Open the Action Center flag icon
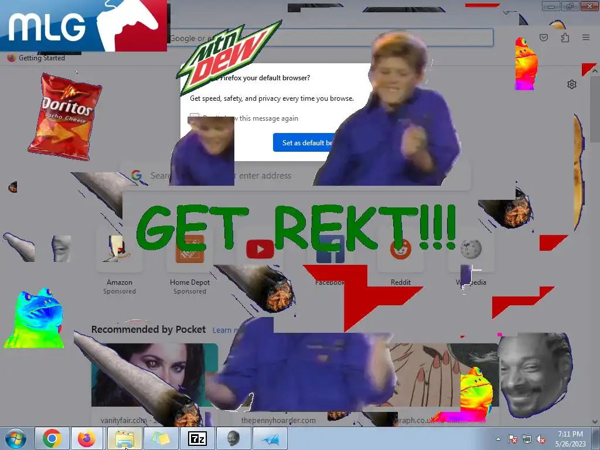The image size is (600, 450). pos(513,439)
